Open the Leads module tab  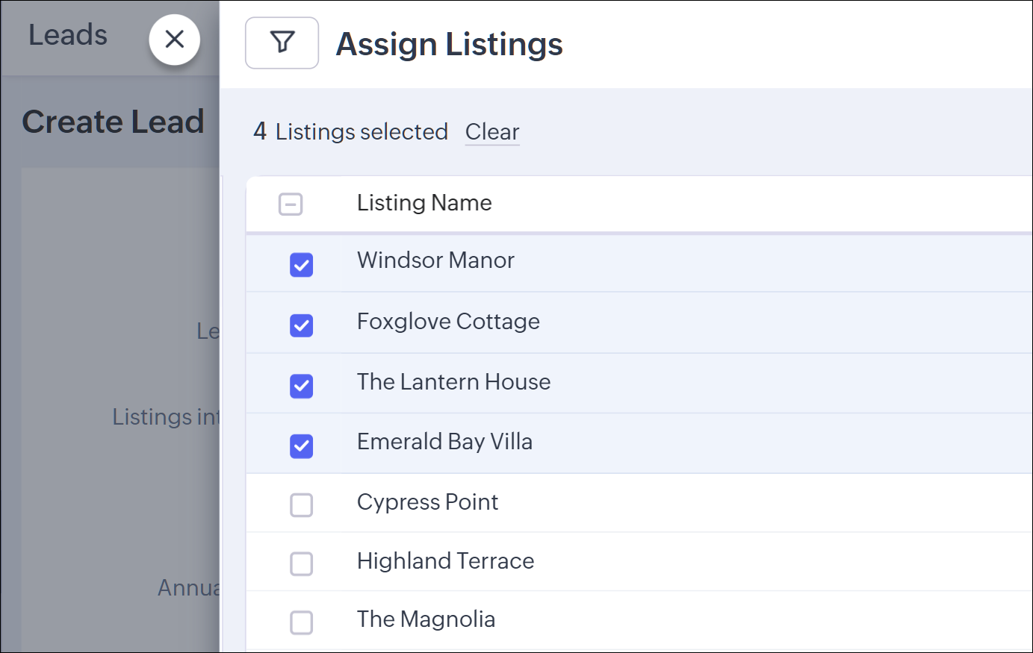tap(68, 35)
